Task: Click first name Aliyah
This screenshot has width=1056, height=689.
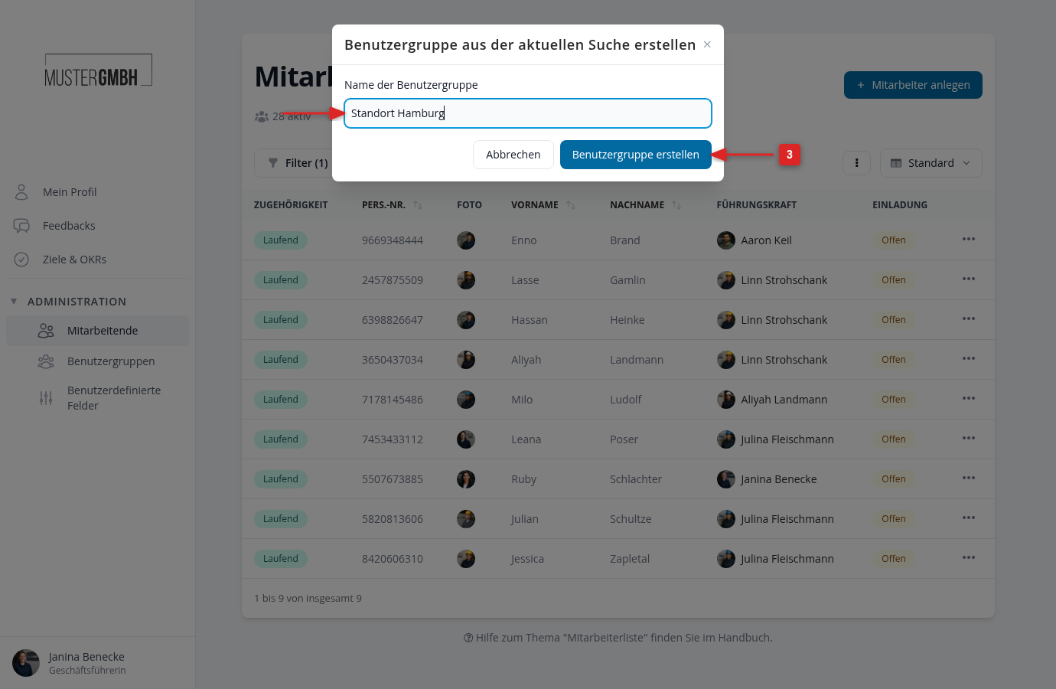Action: [x=526, y=360]
